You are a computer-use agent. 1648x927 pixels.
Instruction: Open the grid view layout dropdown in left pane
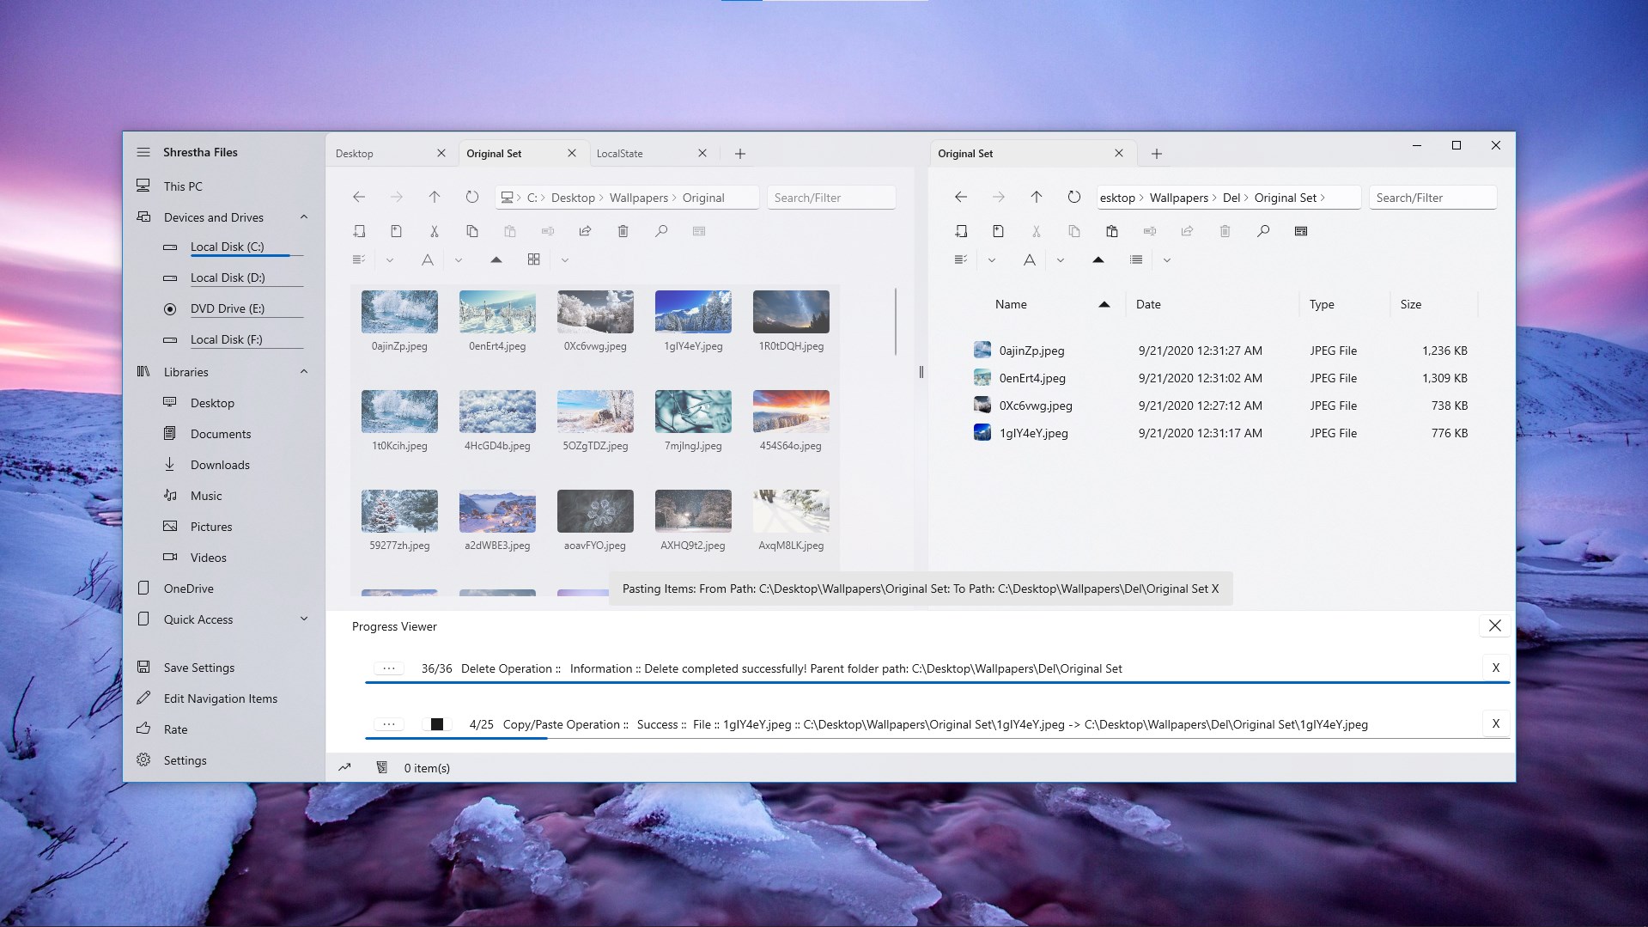click(x=564, y=260)
